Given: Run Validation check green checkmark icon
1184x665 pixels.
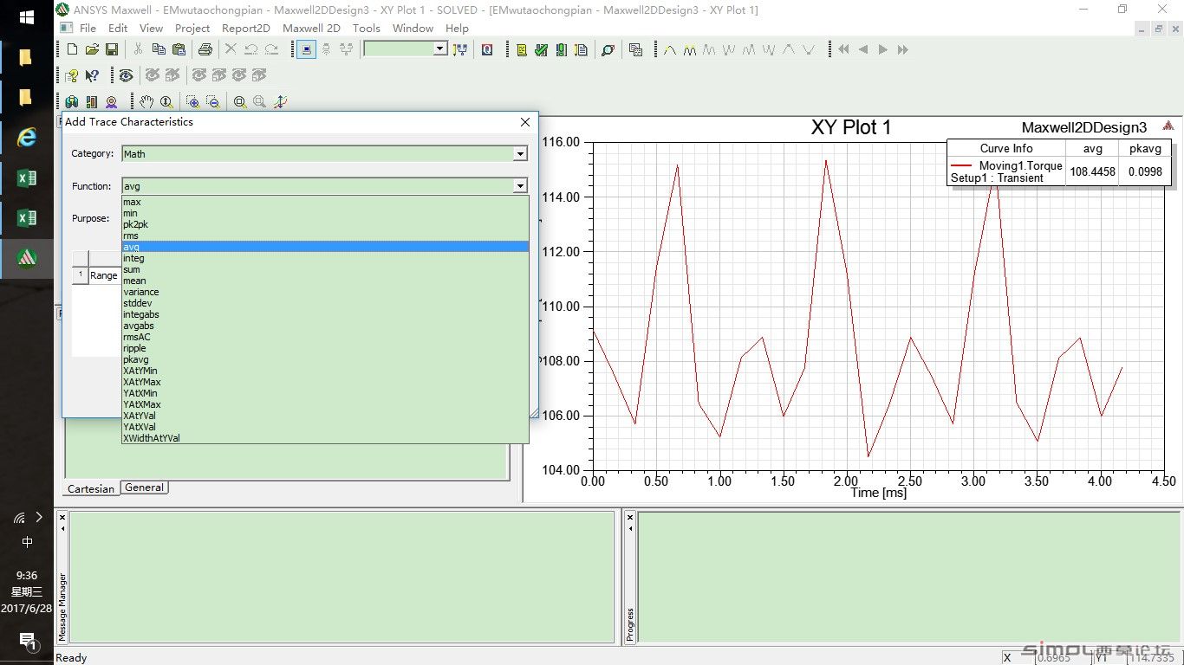Looking at the screenshot, I should (x=541, y=49).
